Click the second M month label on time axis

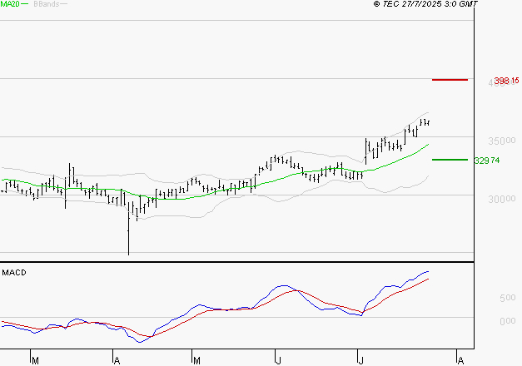(x=196, y=361)
